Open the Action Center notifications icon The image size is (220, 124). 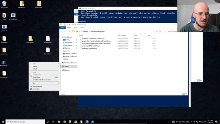tap(216, 122)
